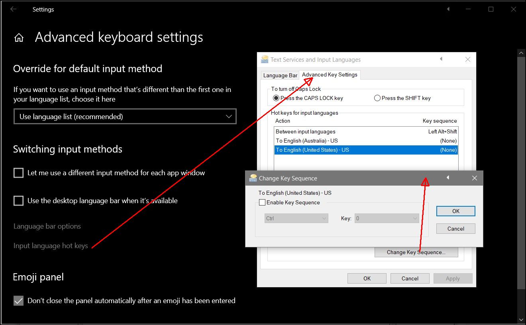Open the Key number dropdown

(387, 218)
